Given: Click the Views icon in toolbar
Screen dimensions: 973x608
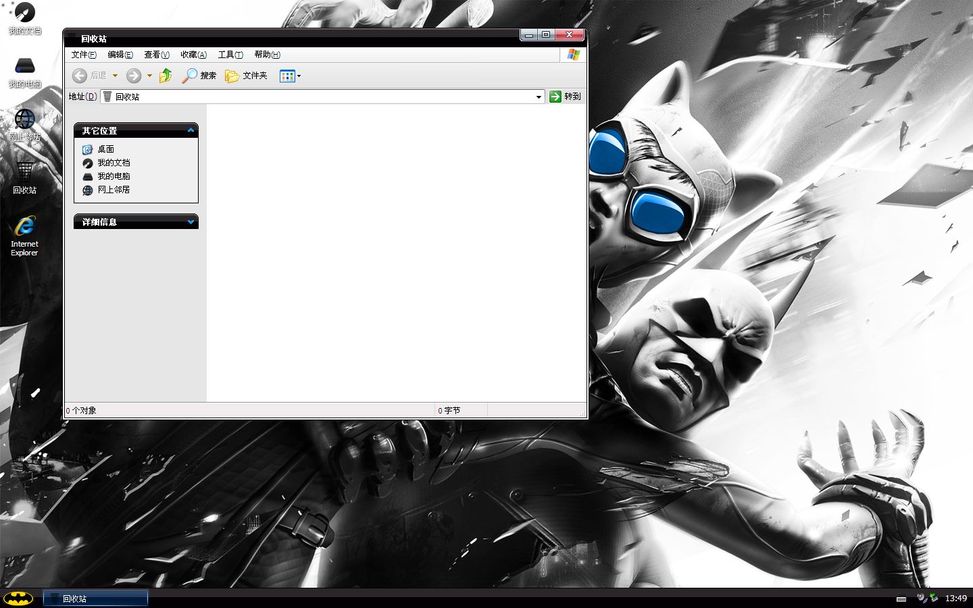Looking at the screenshot, I should [287, 76].
